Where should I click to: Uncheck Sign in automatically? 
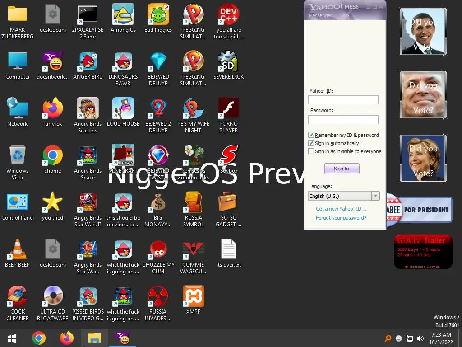[x=311, y=143]
